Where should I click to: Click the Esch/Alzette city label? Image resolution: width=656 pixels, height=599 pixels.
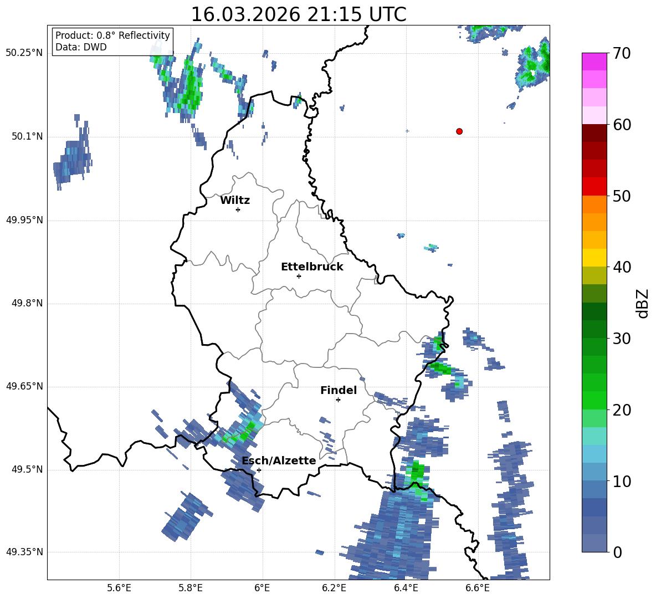[279, 460]
